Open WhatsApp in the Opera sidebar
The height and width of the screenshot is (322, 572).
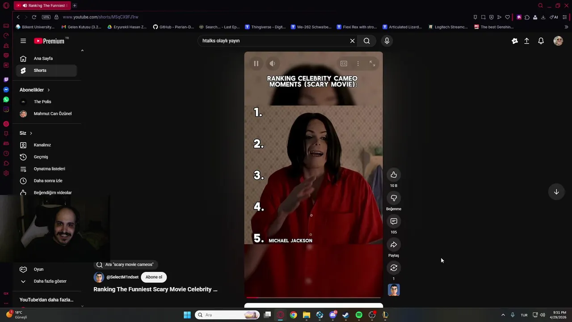[6, 99]
